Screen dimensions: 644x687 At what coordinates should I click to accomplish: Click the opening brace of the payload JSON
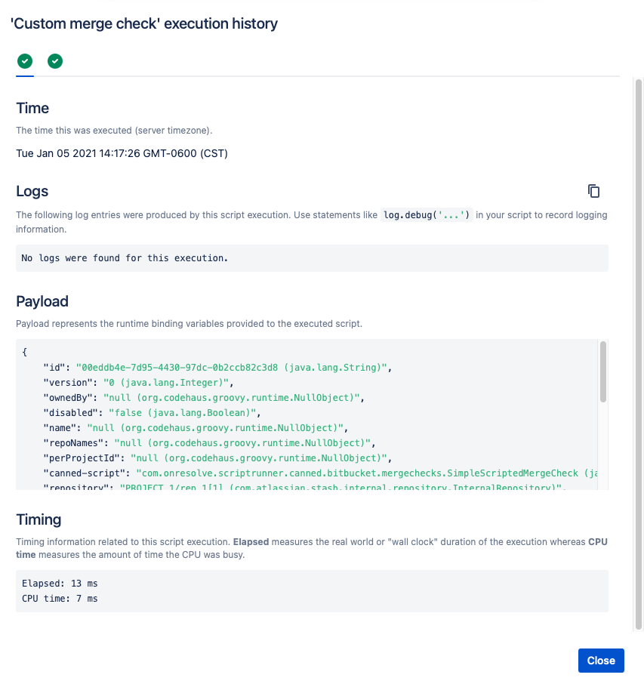(x=24, y=353)
